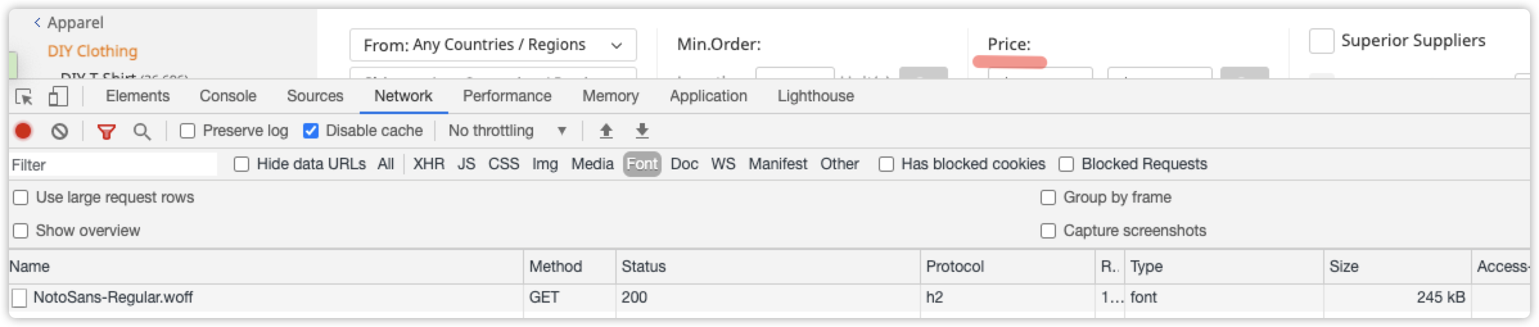1539x327 pixels.
Task: Open the Lighthouse tab
Action: (816, 96)
